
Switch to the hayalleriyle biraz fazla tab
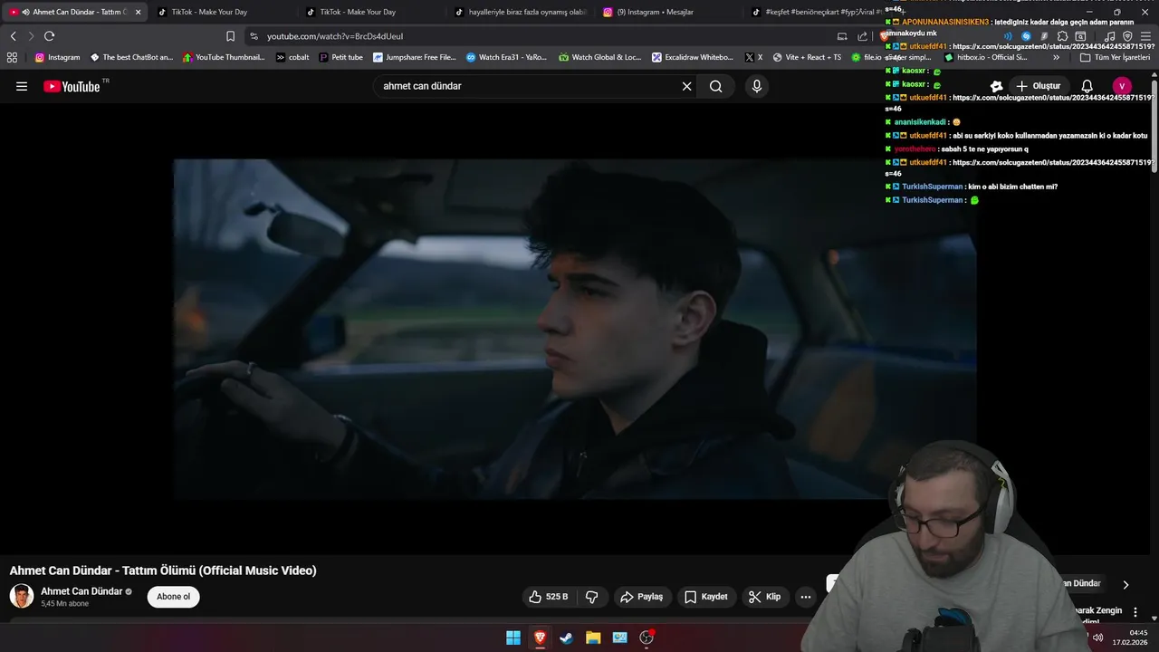pyautogui.click(x=521, y=12)
